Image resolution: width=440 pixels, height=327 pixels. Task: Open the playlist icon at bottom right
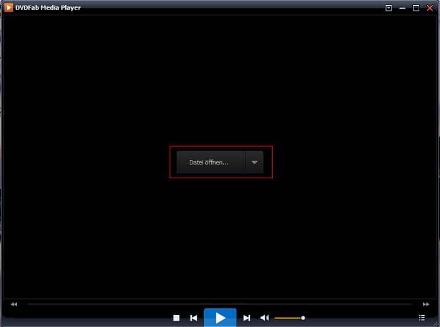[422, 318]
